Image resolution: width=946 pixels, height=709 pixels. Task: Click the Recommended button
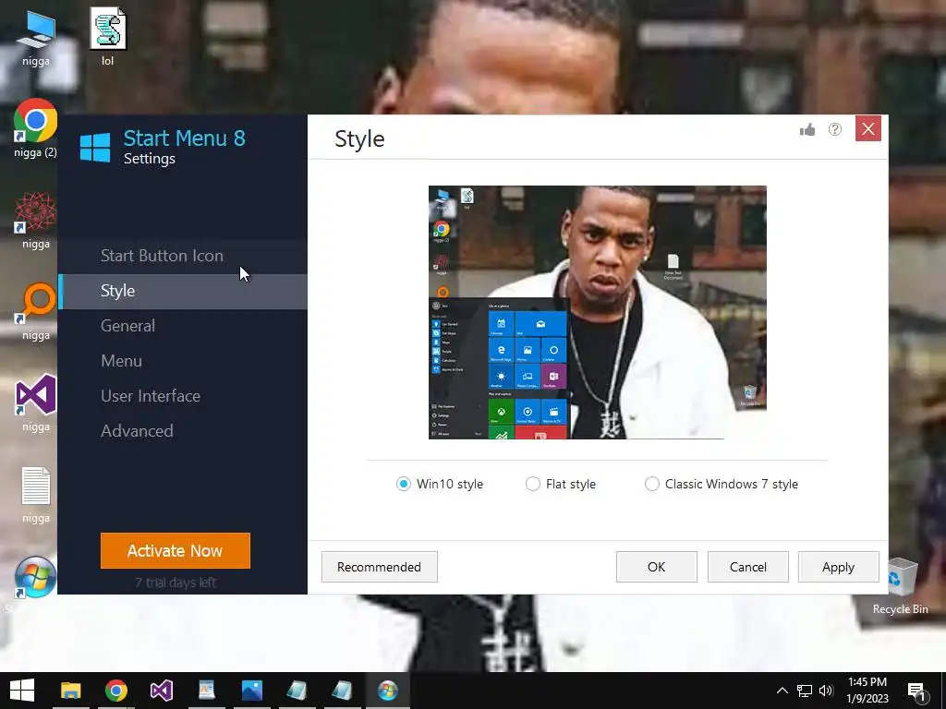point(380,567)
